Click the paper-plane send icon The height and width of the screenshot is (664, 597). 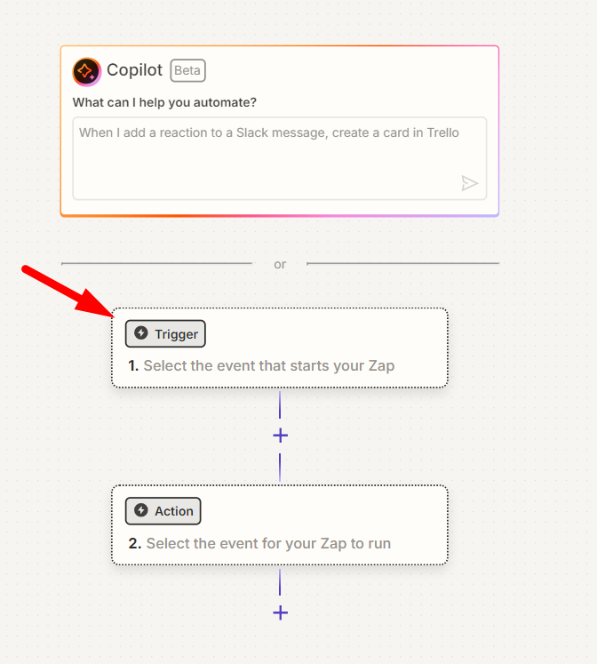pyautogui.click(x=469, y=183)
